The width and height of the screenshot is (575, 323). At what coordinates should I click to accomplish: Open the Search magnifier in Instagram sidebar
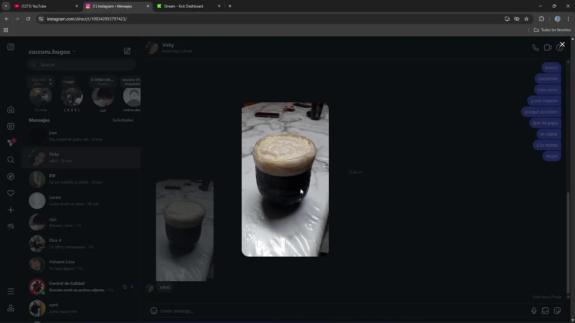point(11,160)
